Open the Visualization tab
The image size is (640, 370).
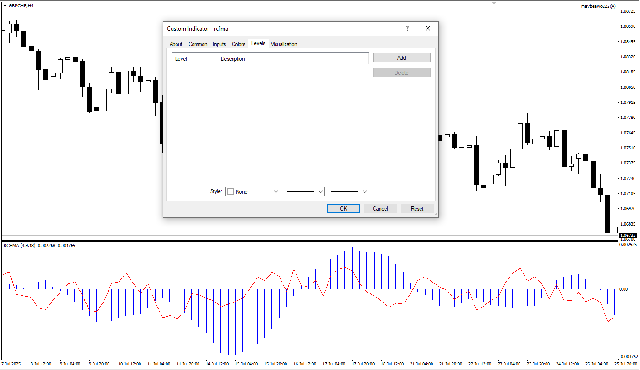[284, 44]
